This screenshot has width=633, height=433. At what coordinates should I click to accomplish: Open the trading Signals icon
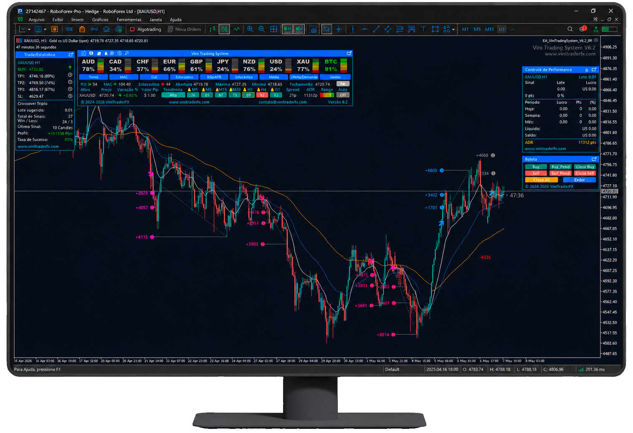[94, 29]
